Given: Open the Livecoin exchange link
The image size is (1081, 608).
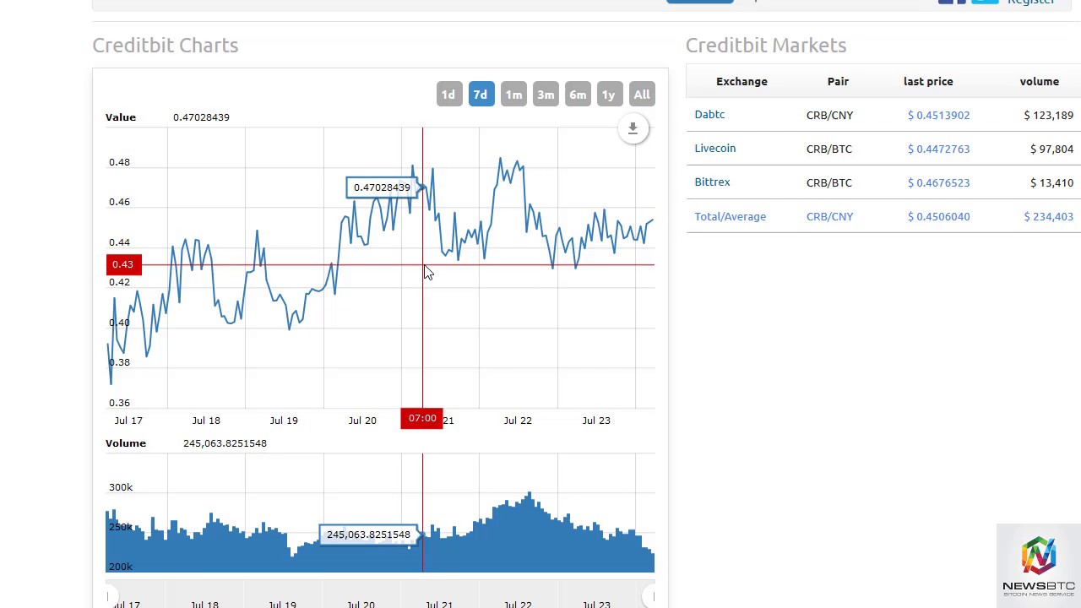Looking at the screenshot, I should (x=715, y=149).
